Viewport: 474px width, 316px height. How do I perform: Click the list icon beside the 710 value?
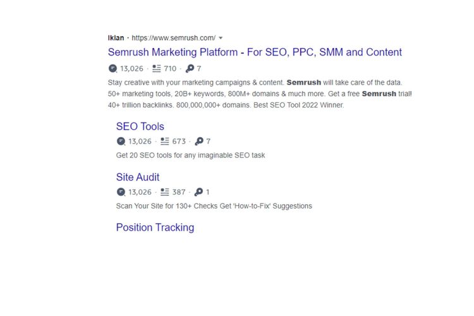click(157, 69)
